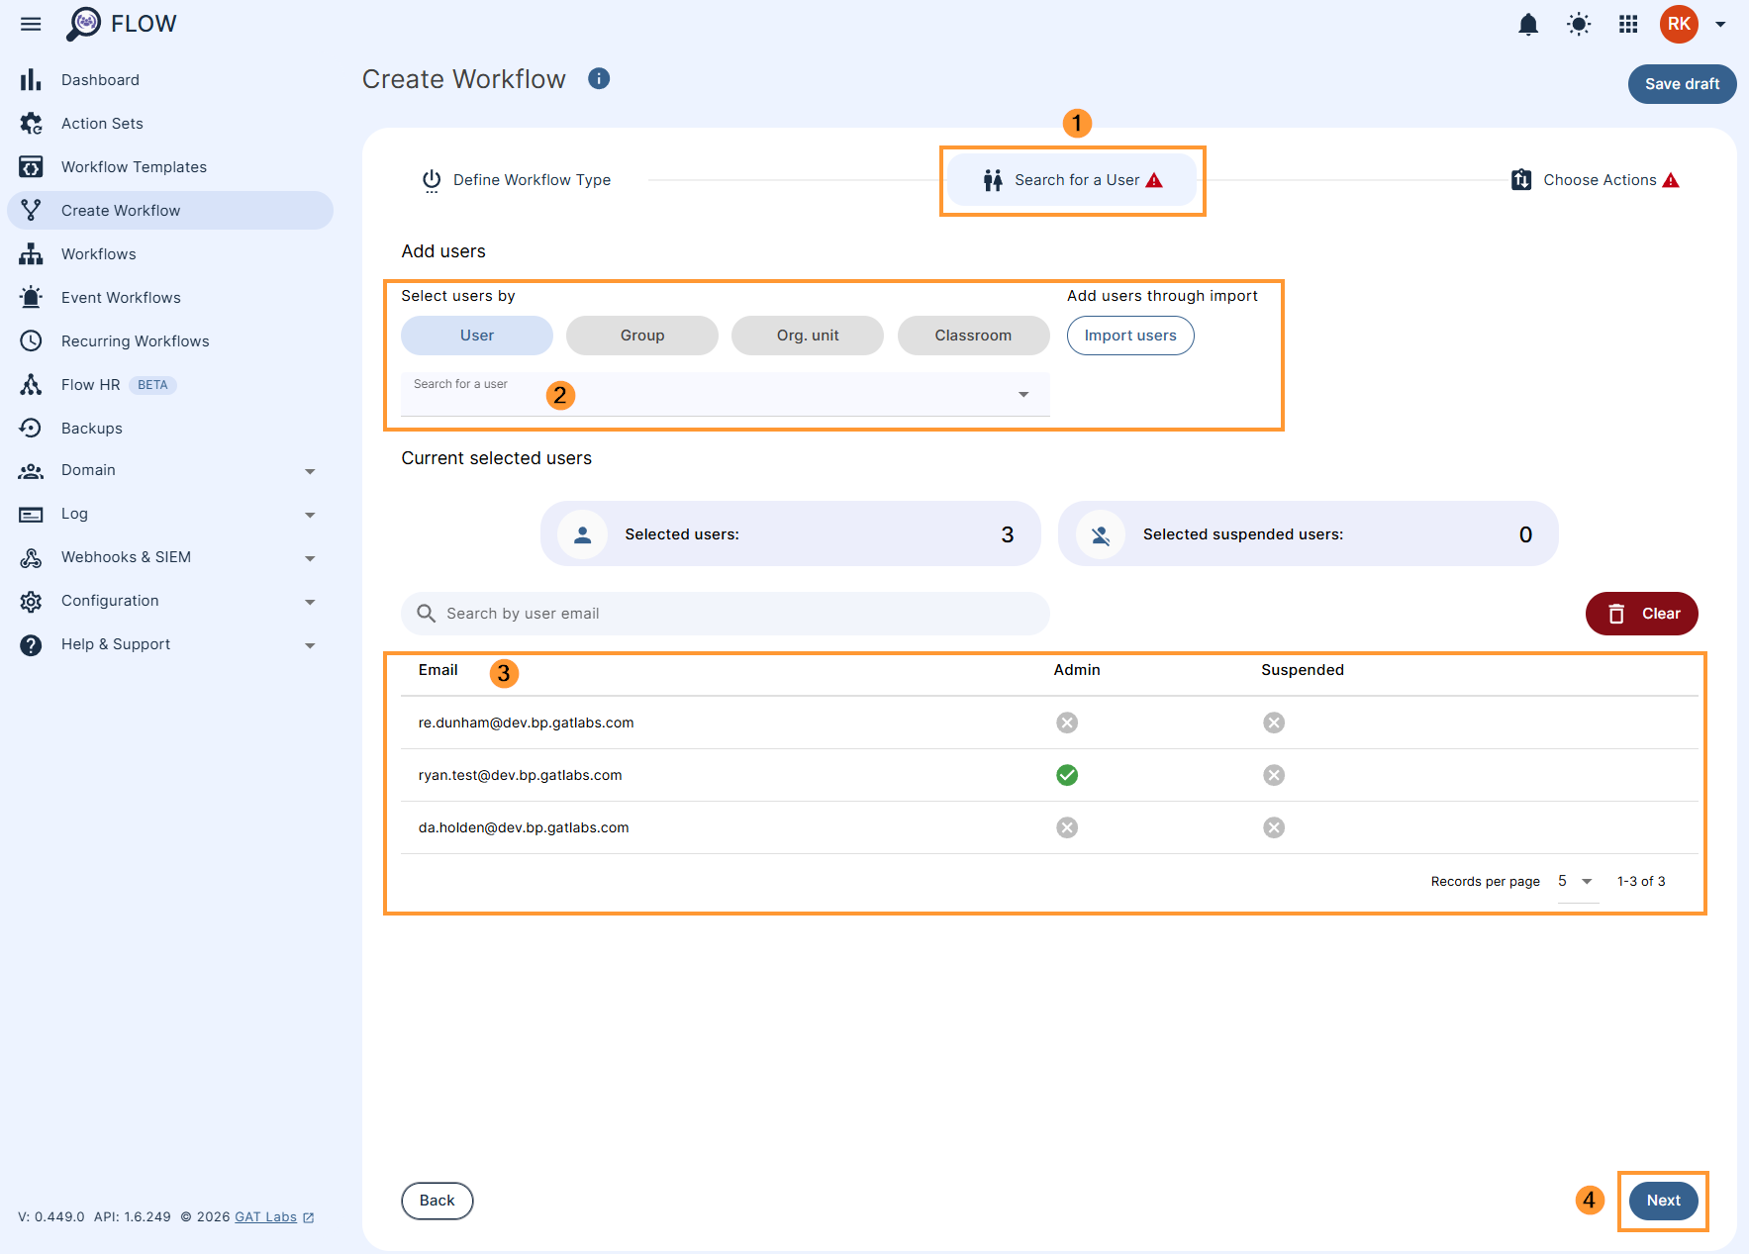Viewport: 1749px width, 1254px height.
Task: Click the Back button
Action: point(437,1201)
